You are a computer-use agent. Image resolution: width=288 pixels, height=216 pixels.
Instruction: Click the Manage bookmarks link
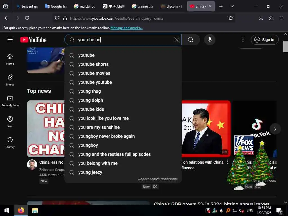tap(126, 28)
